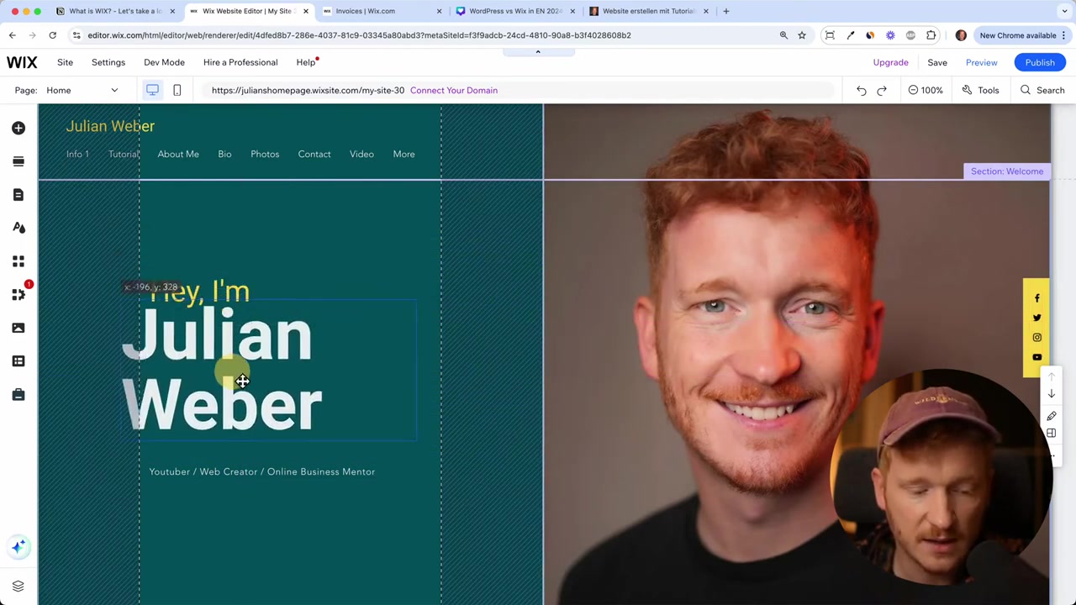Image resolution: width=1076 pixels, height=605 pixels.
Task: Click the Publish button
Action: click(1040, 62)
